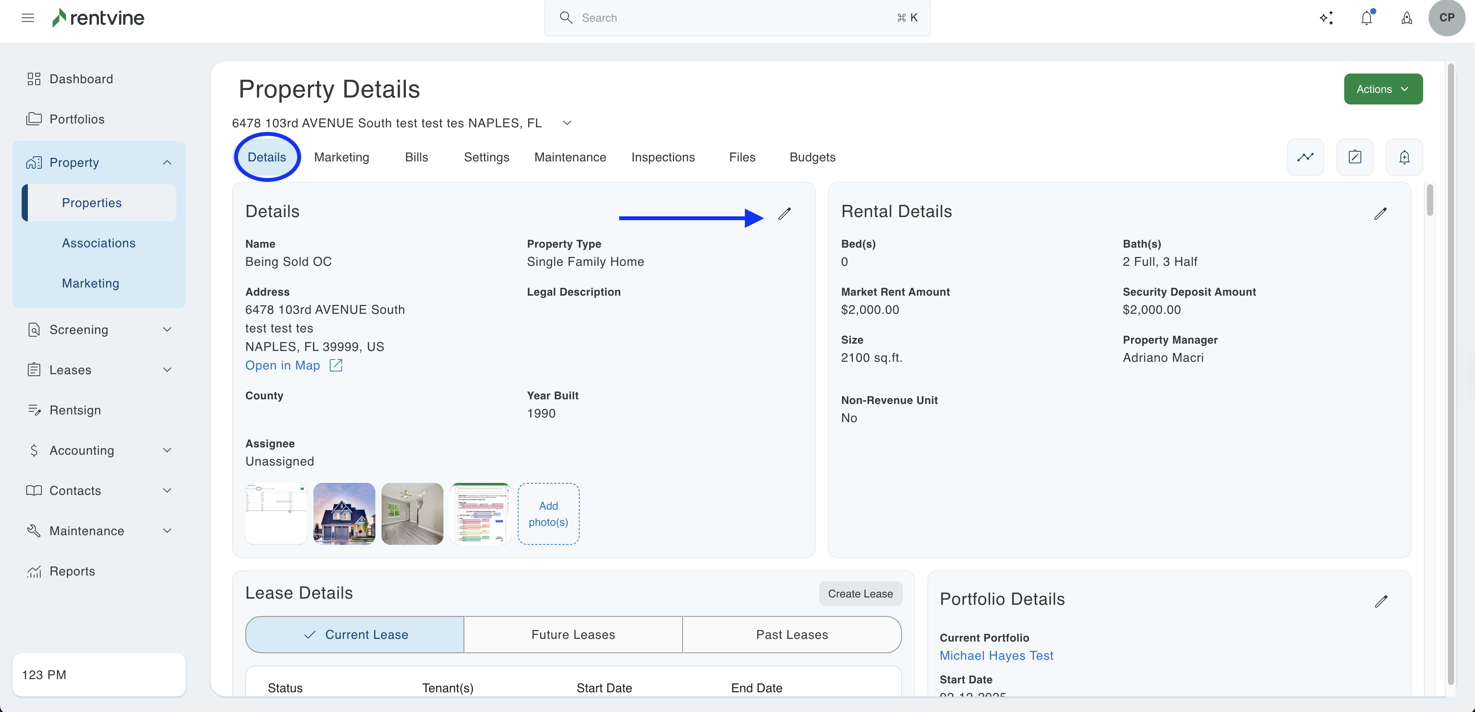
Task: Click the bell-plus reminder icon button
Action: 1404,157
